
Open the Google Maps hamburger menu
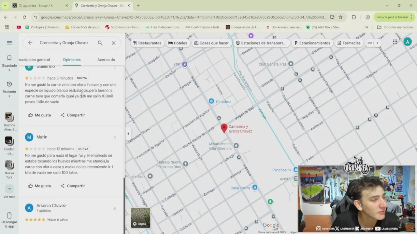pyautogui.click(x=9, y=43)
